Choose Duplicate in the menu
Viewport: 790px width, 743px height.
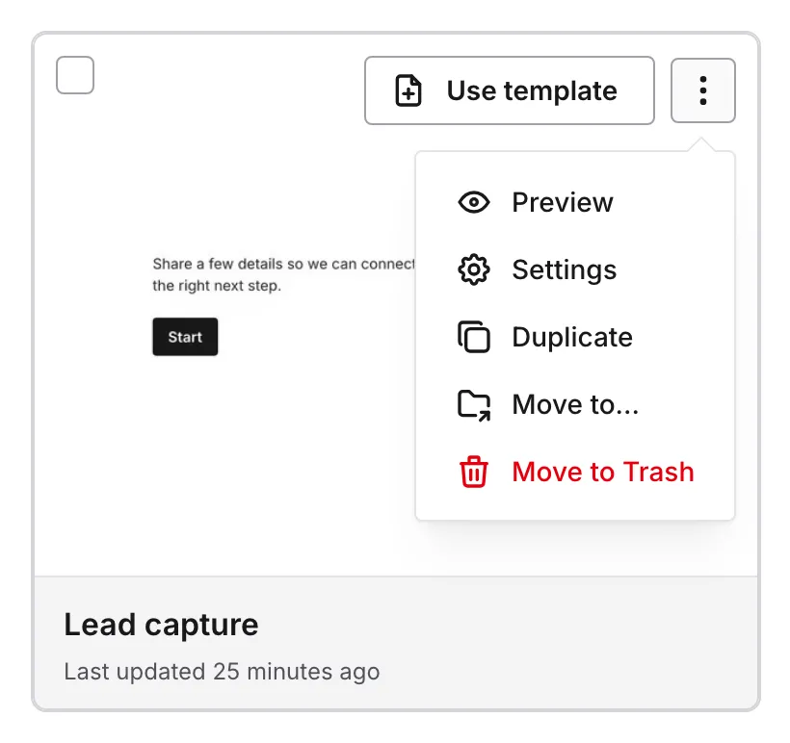tap(575, 337)
